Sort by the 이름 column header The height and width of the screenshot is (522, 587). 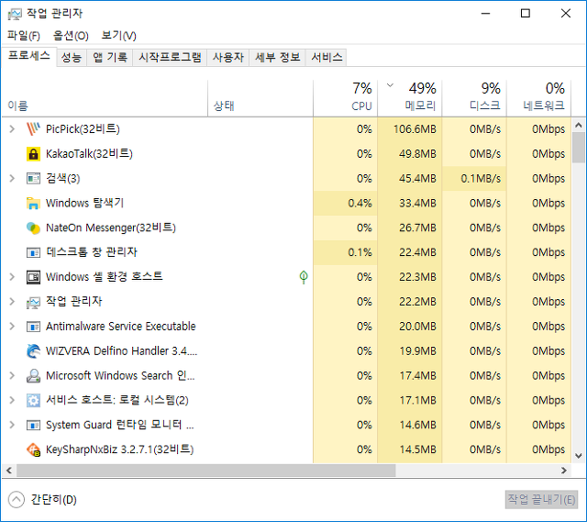(105, 98)
